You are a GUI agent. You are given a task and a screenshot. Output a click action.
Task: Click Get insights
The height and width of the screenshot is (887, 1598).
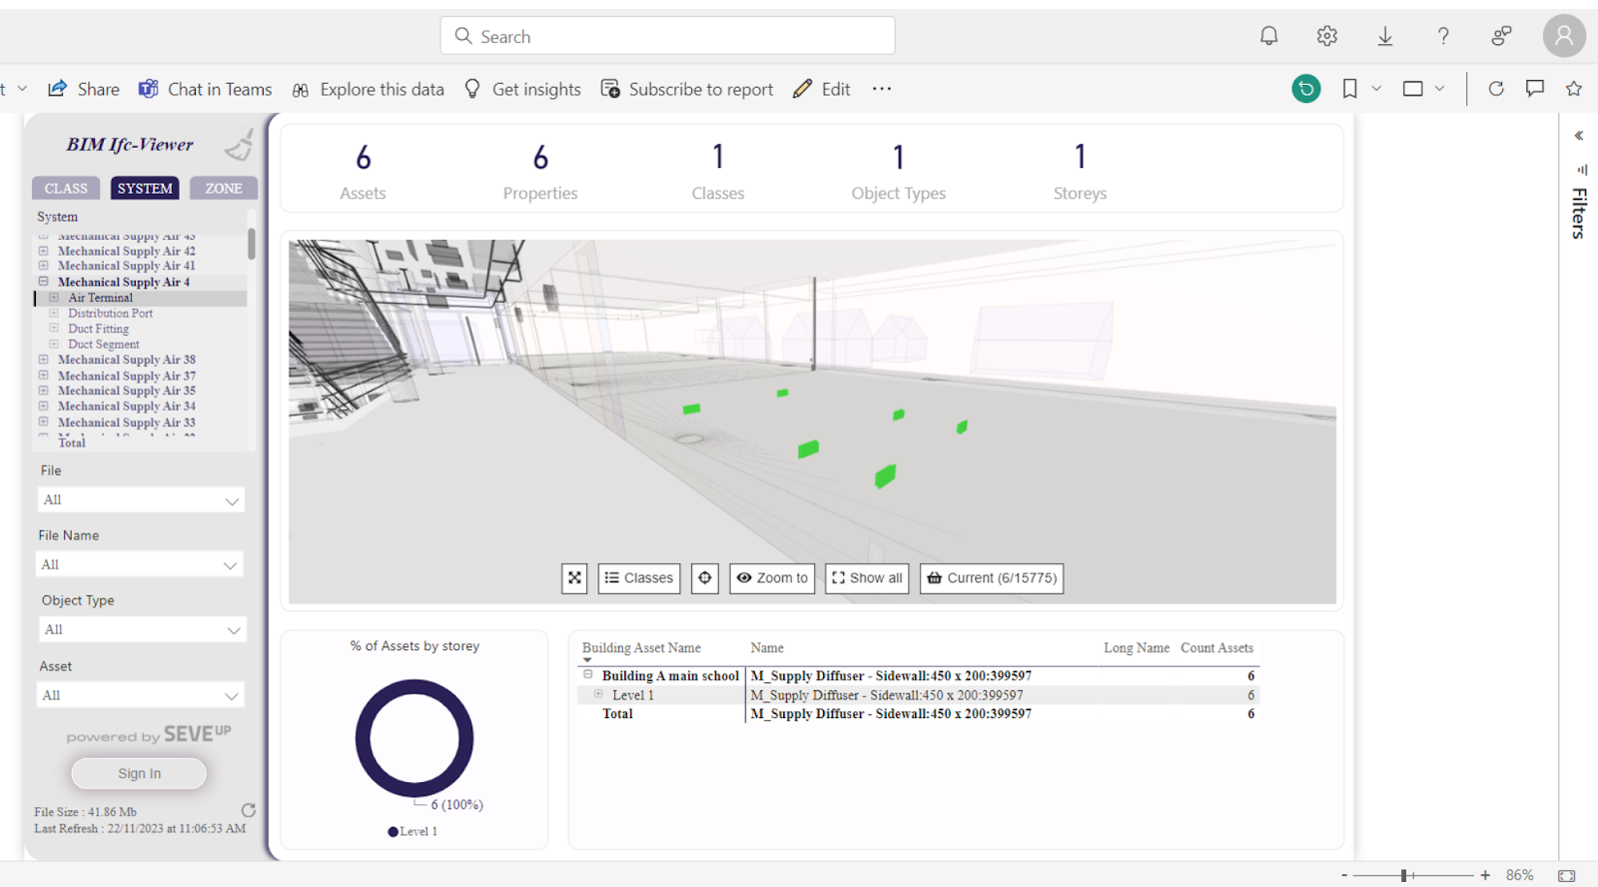[522, 89]
